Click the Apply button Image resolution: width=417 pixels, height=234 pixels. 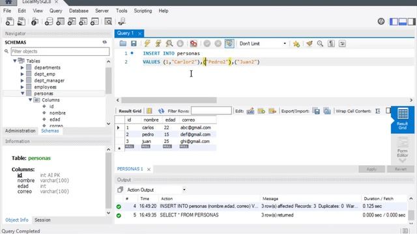pos(371,169)
